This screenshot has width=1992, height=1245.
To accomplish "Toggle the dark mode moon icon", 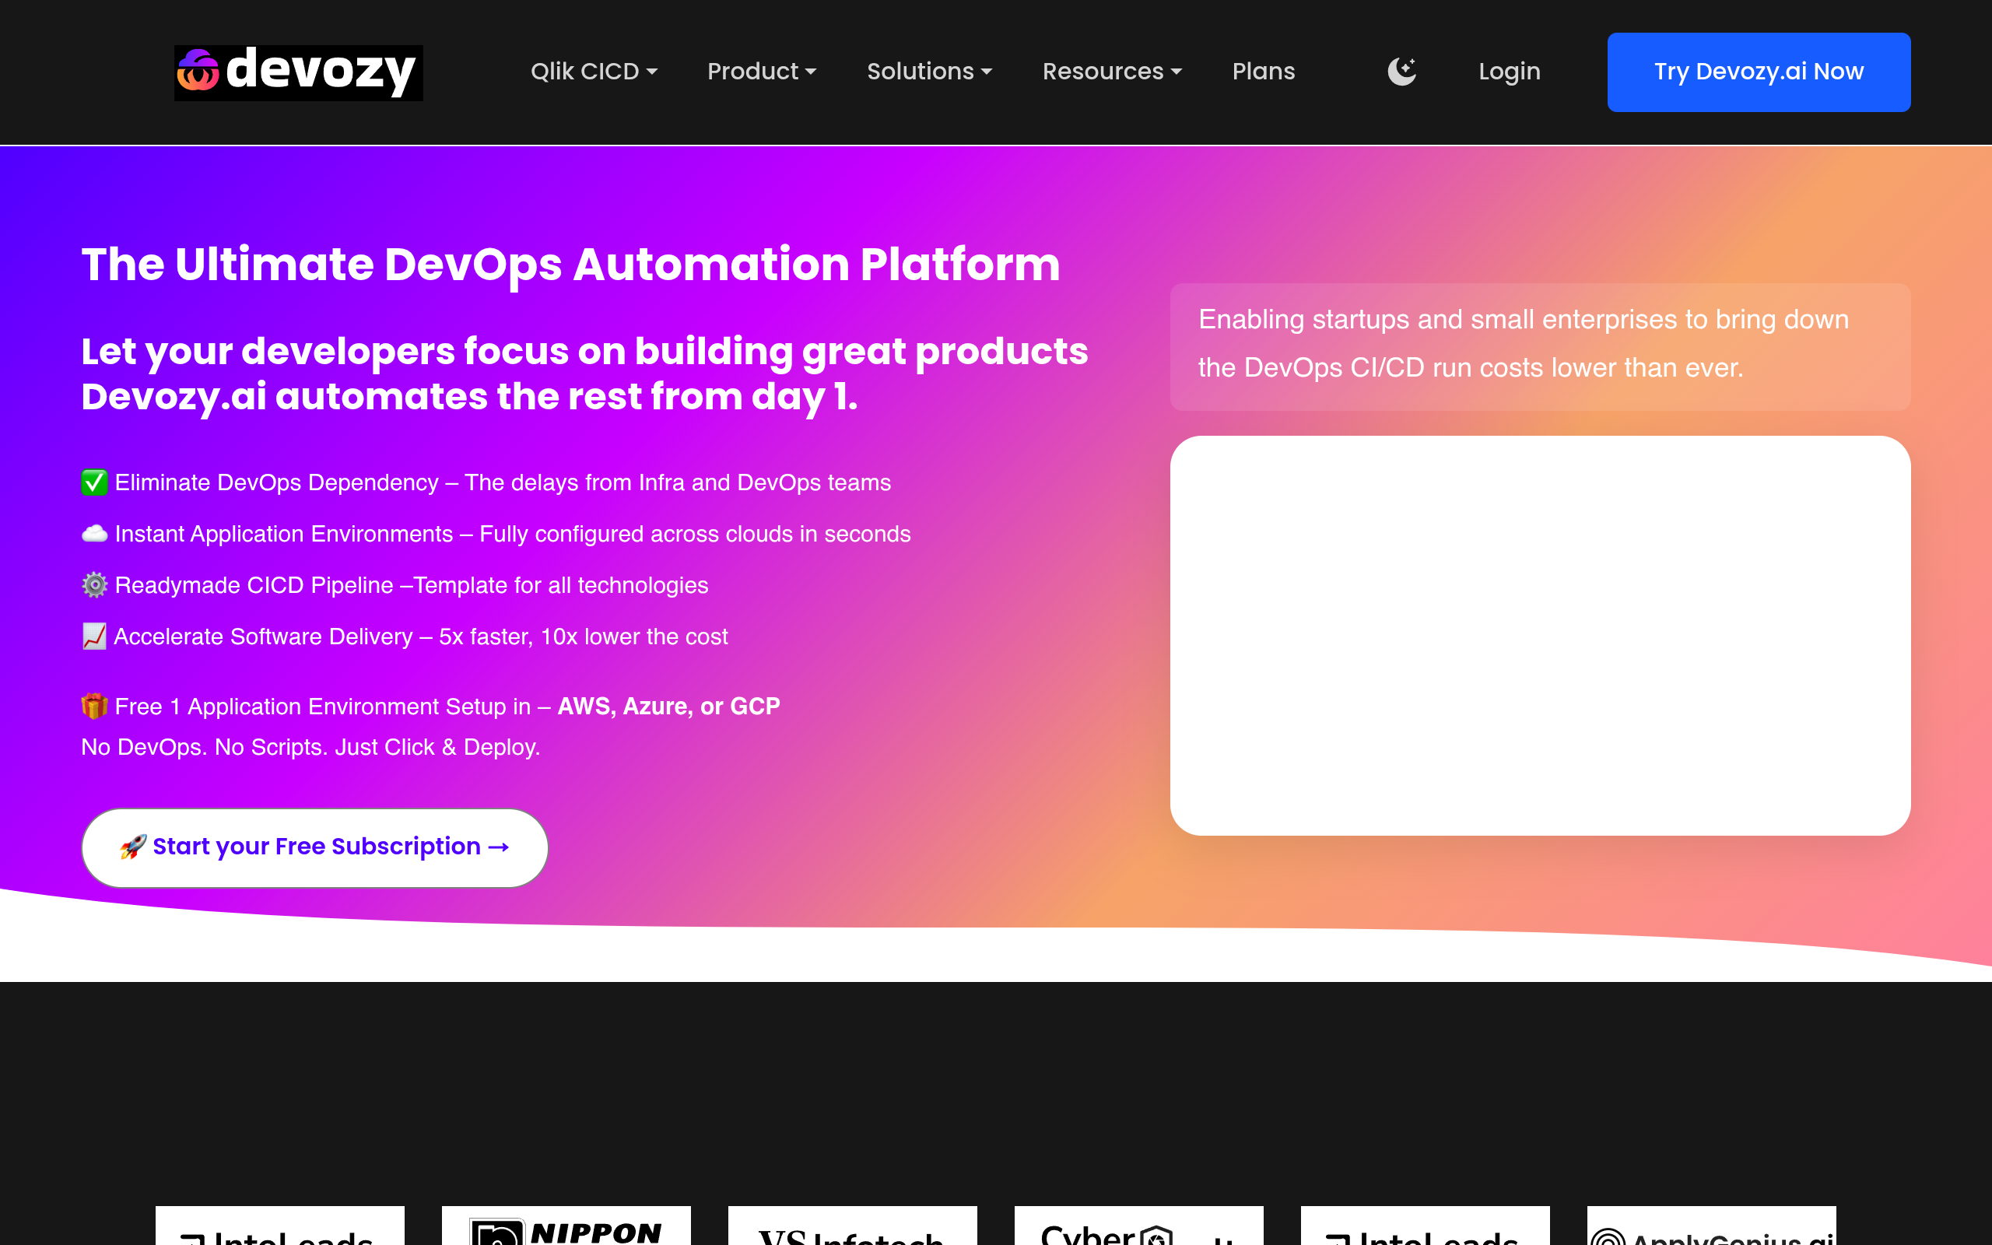I will [1401, 72].
